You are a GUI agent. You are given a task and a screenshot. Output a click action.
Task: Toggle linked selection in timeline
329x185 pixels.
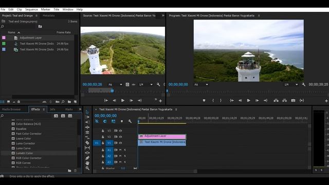coord(113,121)
